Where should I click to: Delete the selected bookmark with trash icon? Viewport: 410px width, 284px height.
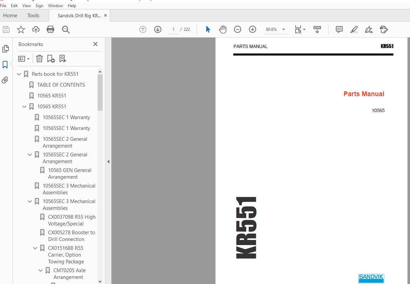click(x=39, y=59)
